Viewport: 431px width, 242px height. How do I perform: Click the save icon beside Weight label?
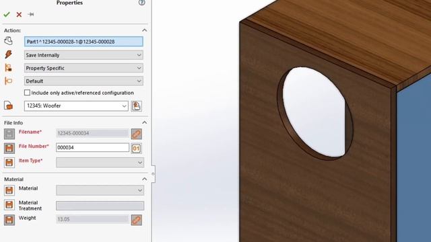pos(9,220)
